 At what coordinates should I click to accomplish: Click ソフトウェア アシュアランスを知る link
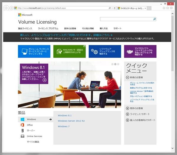(142, 100)
